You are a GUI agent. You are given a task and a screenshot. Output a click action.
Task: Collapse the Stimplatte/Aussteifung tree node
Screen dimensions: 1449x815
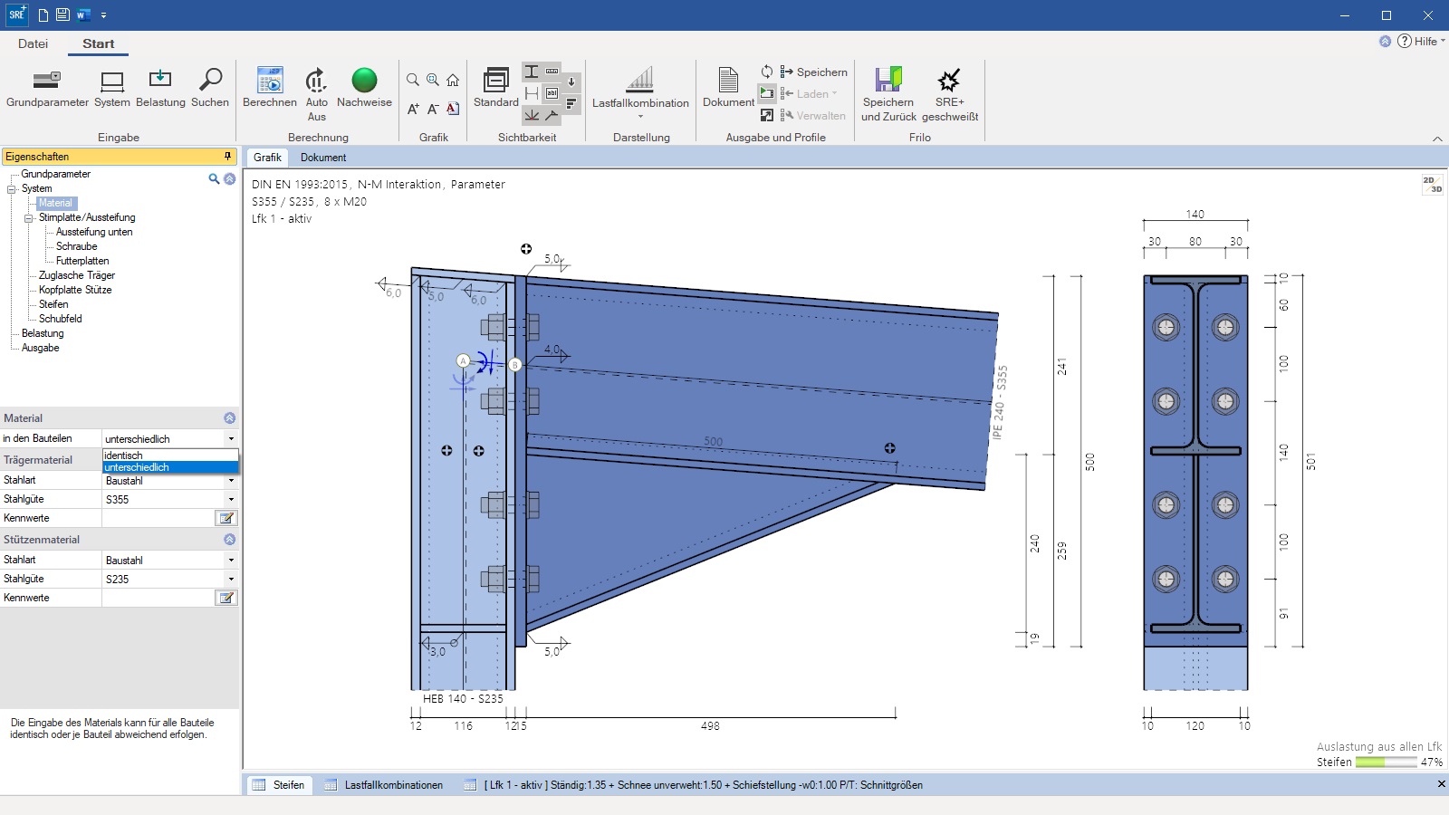pos(29,218)
